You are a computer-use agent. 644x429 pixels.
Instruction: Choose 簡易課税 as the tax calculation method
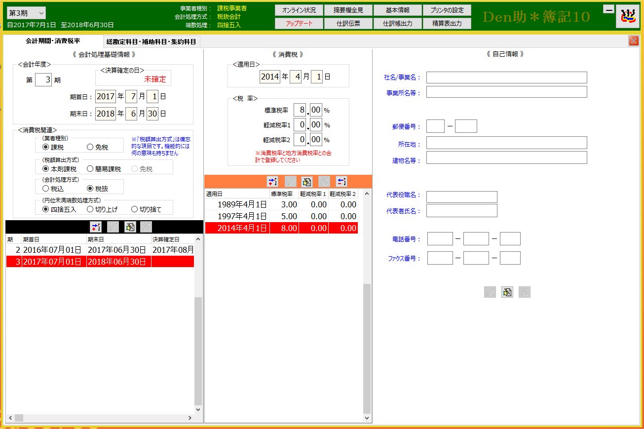(x=90, y=169)
